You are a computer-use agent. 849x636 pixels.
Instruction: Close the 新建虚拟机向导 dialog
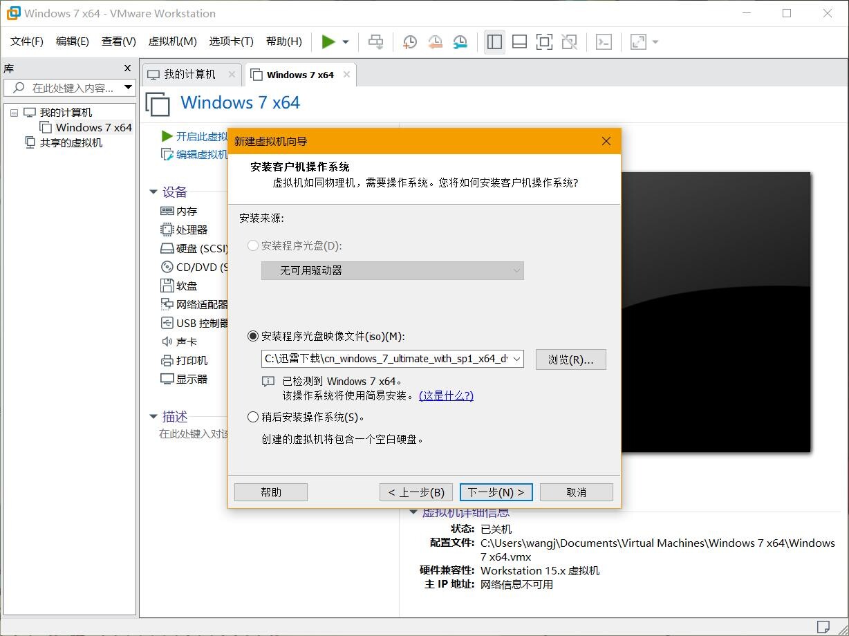pyautogui.click(x=606, y=141)
